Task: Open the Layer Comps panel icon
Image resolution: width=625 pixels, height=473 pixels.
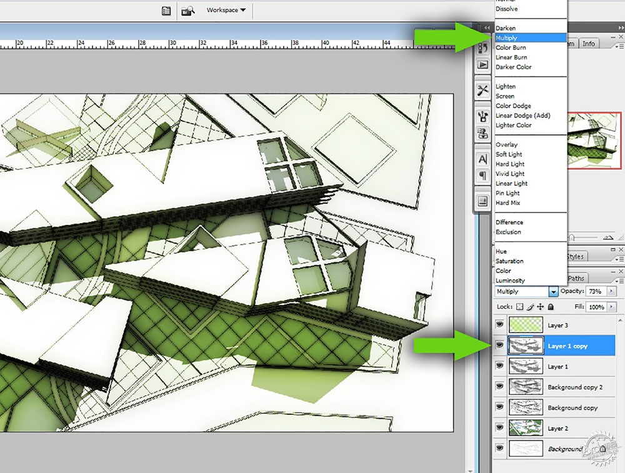Action: pos(482,201)
